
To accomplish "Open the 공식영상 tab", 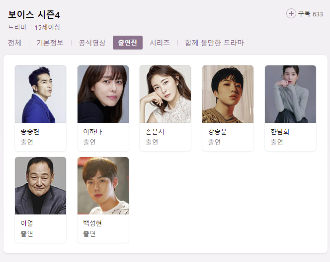I will (x=92, y=43).
